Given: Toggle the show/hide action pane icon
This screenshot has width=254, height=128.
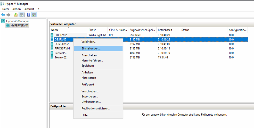Looking at the screenshot, I should pyautogui.click(x=34, y=15).
